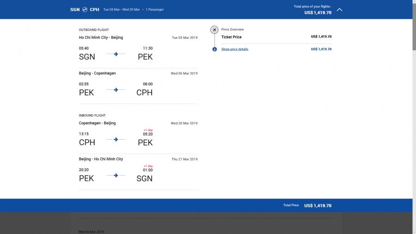Click the arrow icon between CPH 13:15 and PEK 05:20
Viewport: 416px width, 234px height.
pos(116,139)
